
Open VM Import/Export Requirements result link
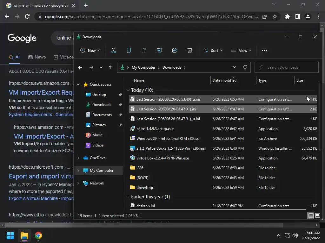click(x=41, y=92)
